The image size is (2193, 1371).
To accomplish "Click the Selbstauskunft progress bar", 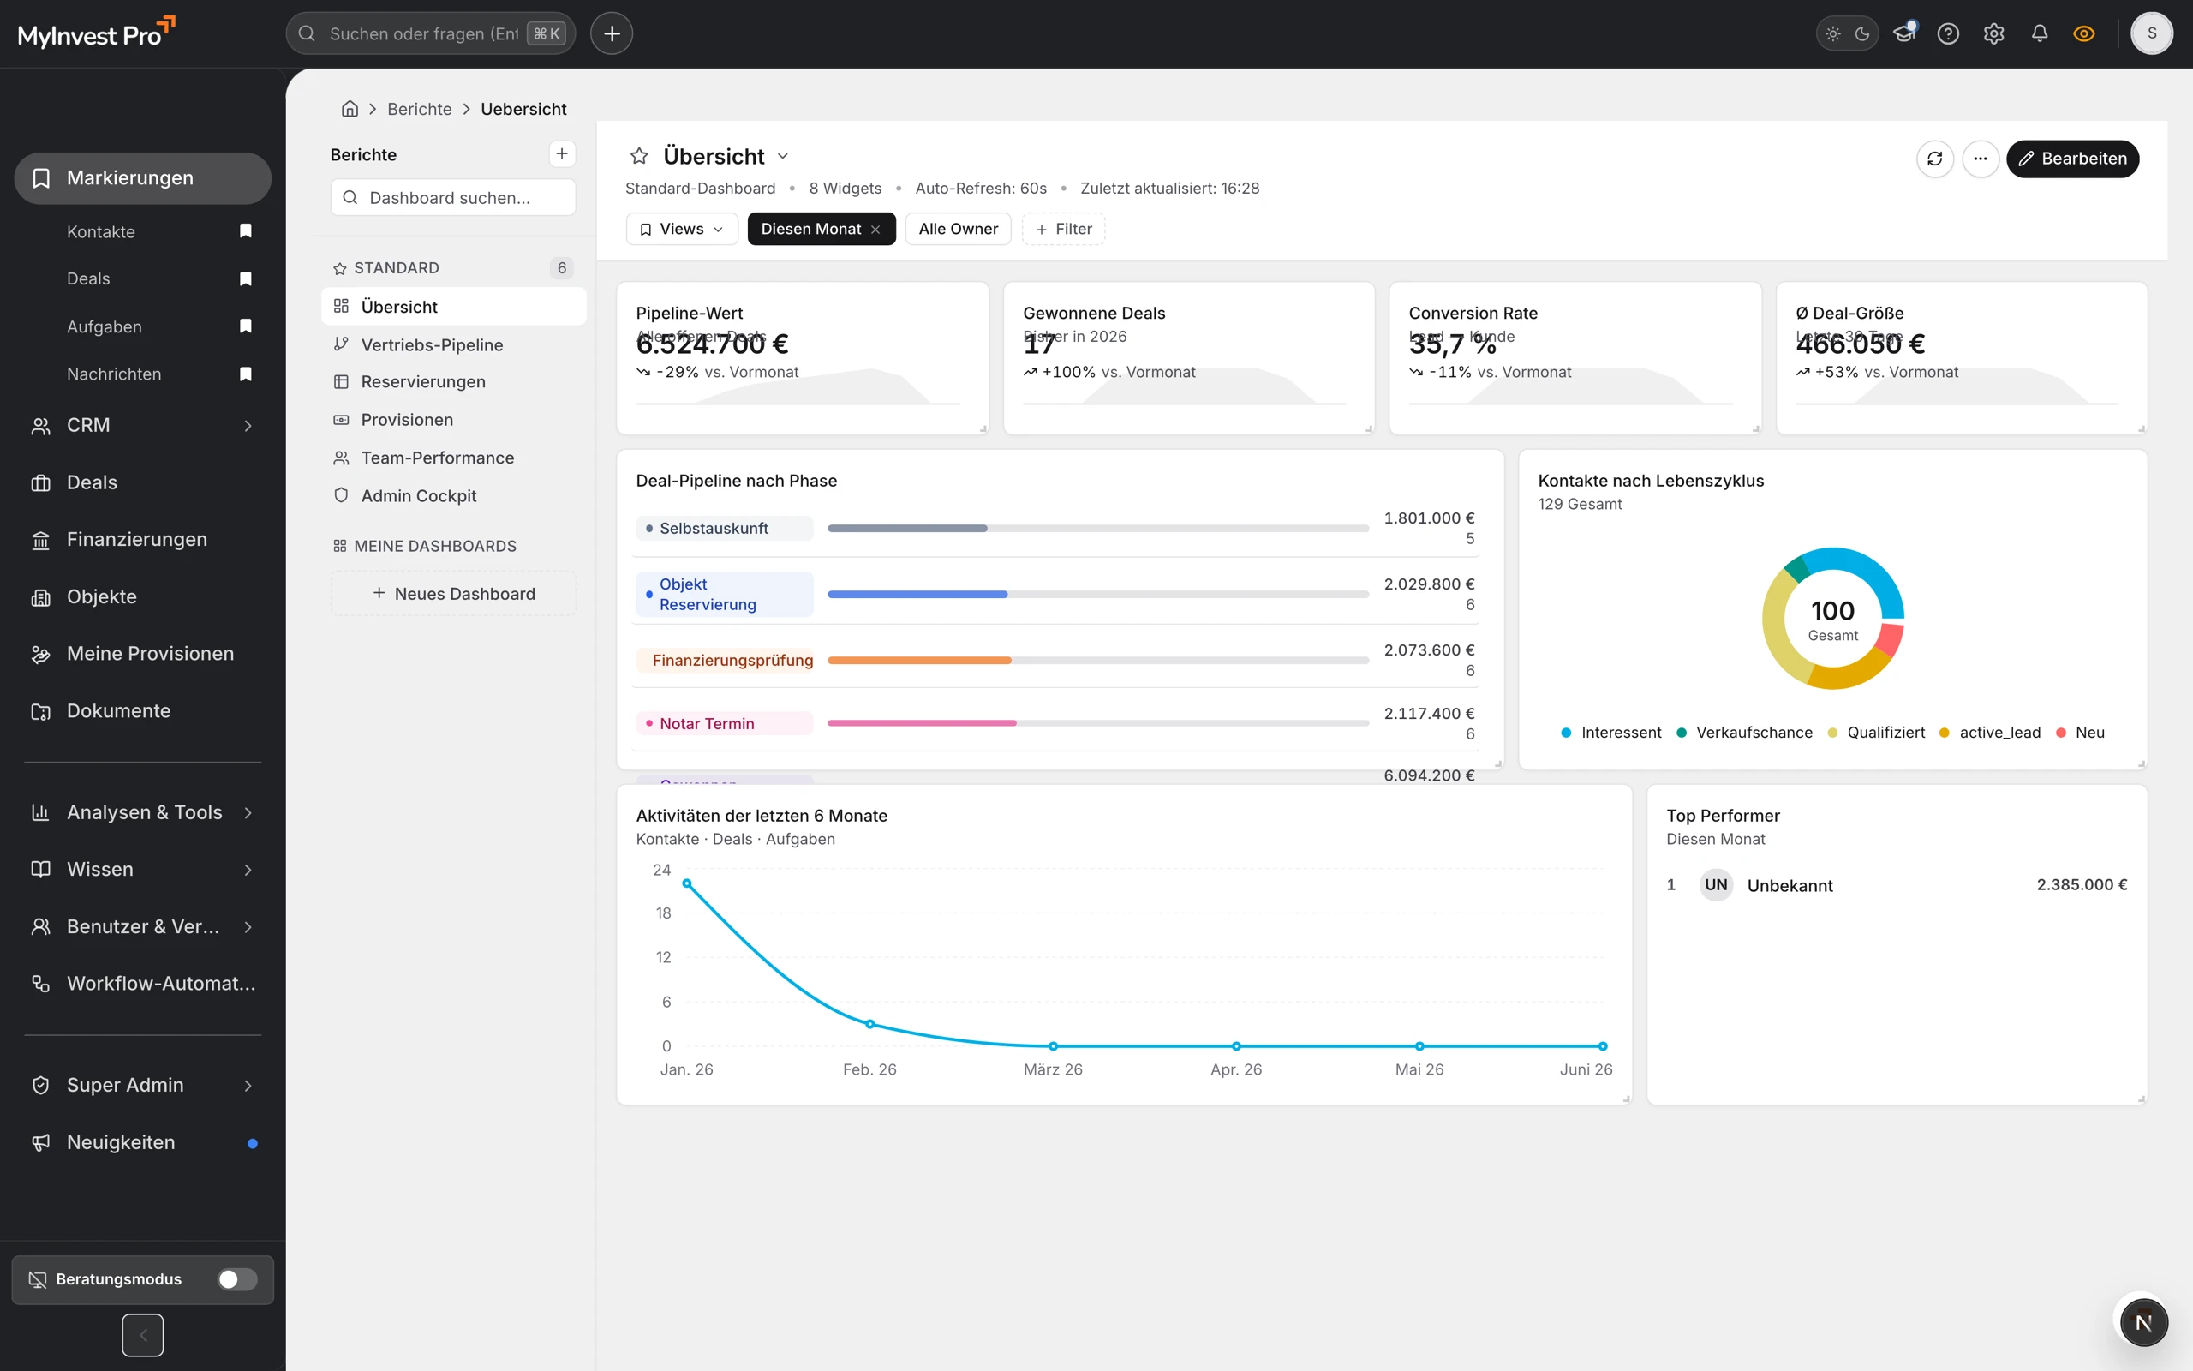I will [1097, 528].
